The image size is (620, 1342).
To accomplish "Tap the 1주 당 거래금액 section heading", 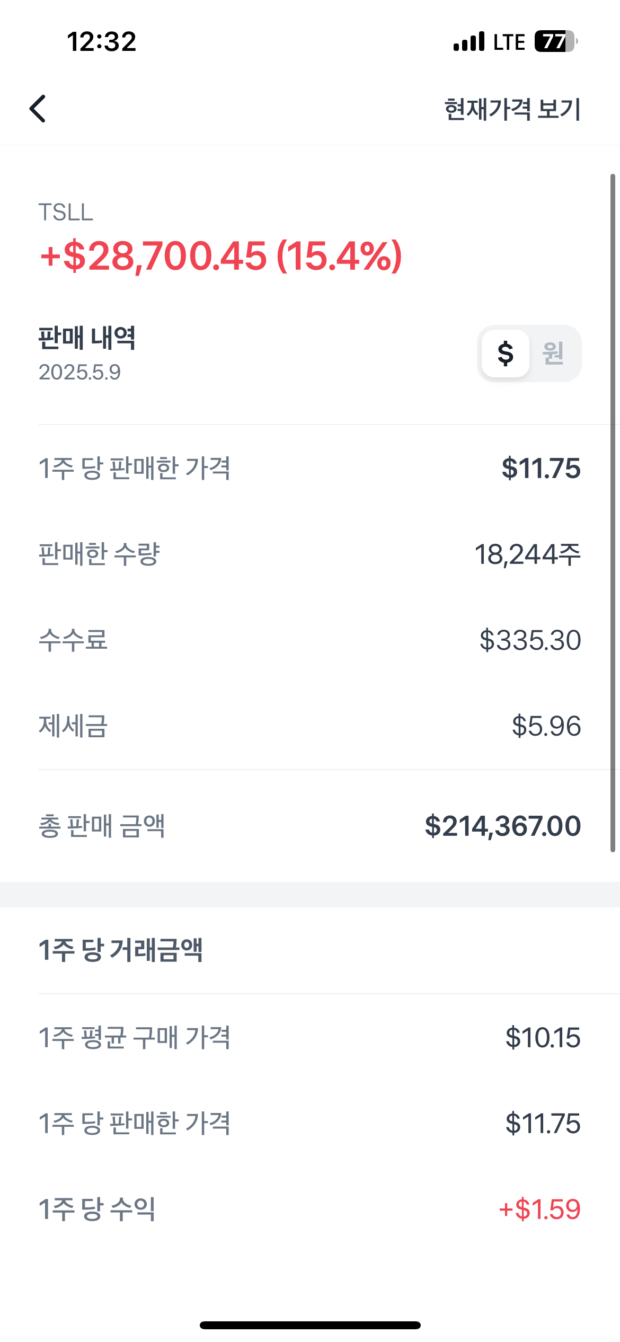I will point(120,949).
